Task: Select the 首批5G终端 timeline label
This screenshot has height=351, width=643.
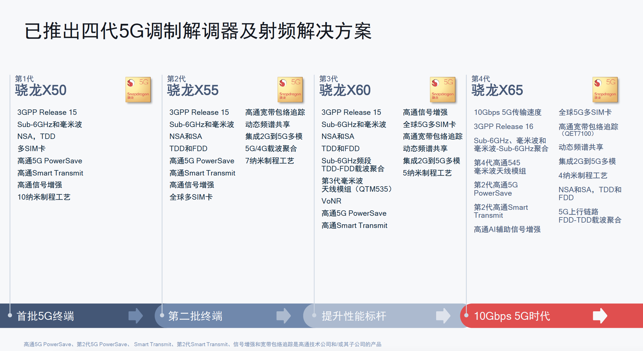Action: click(45, 316)
